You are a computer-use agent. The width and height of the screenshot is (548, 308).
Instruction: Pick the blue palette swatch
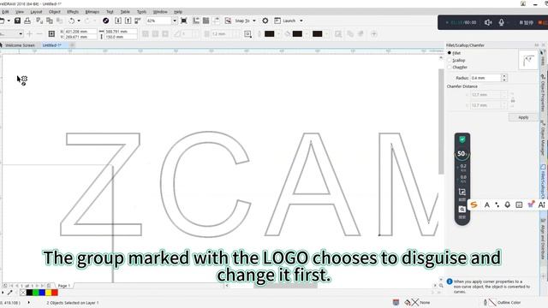pyautogui.click(x=42, y=293)
